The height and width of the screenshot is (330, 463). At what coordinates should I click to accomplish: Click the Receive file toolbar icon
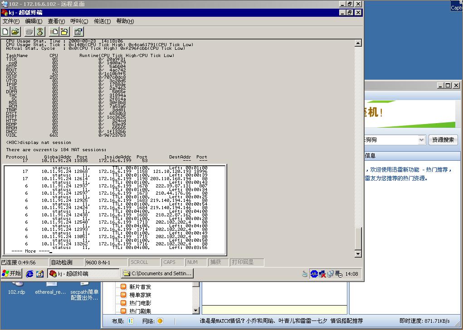coord(64,31)
